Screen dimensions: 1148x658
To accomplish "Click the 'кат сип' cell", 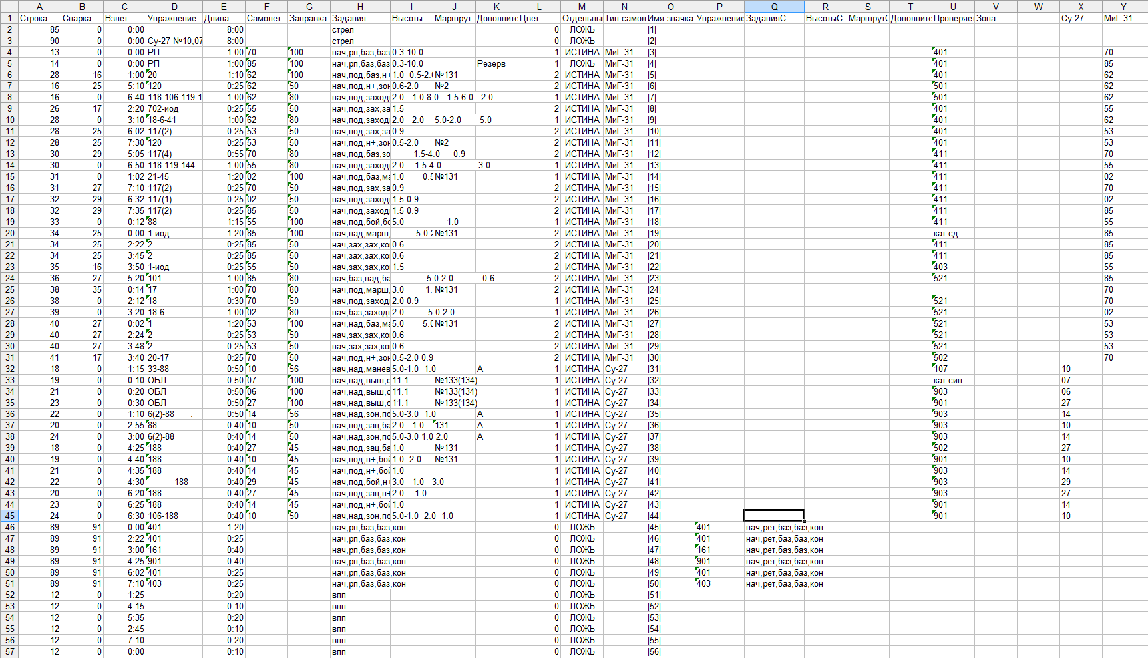I will pyautogui.click(x=953, y=380).
